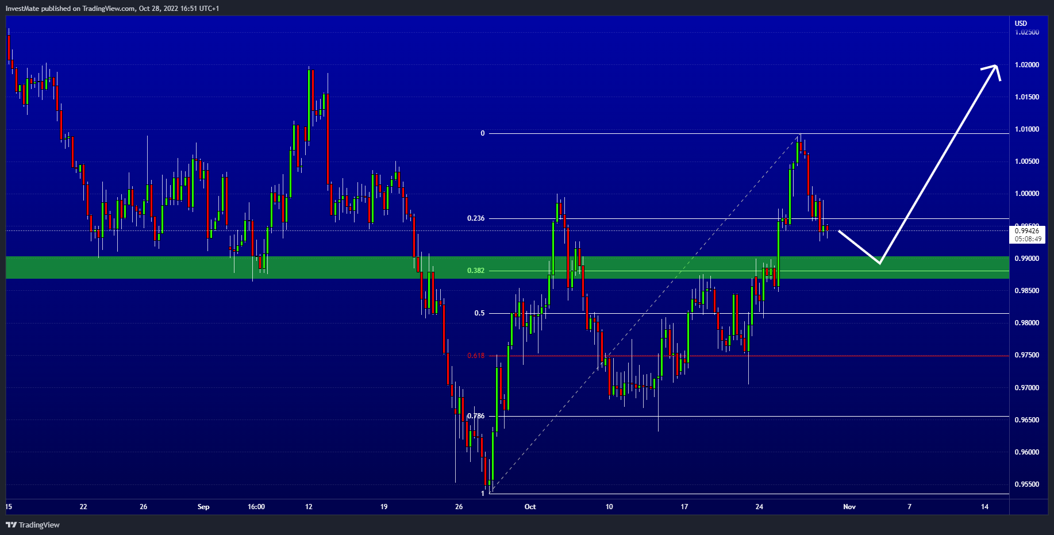Image resolution: width=1054 pixels, height=535 pixels.
Task: Click the 12 date label on time axis
Action: pos(309,507)
